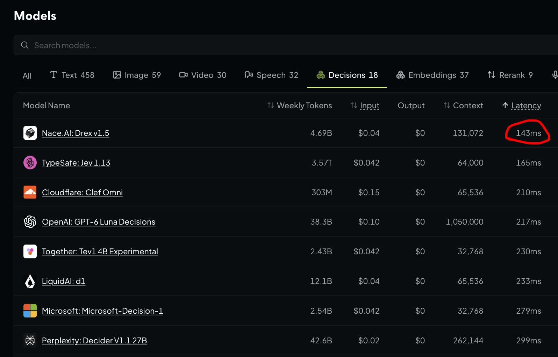Click the Nace.AI Drex v1.5 logo icon

coord(30,133)
